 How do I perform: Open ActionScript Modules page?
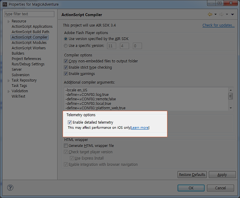tap(29, 43)
